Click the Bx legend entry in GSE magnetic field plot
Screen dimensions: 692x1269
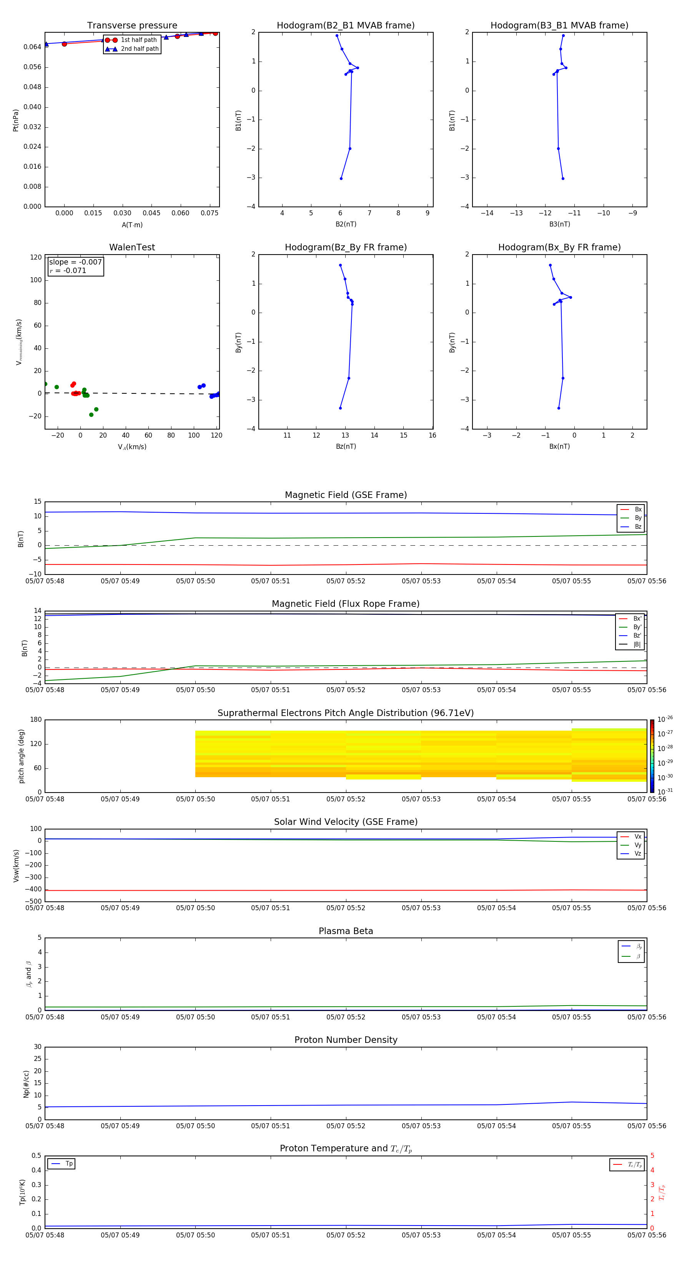(x=631, y=510)
